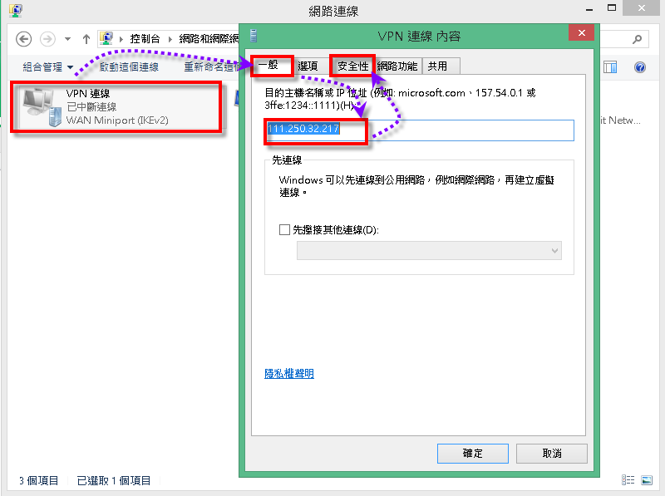This screenshot has height=496, width=665.
Task: Open the dial-first connection combo box
Action: click(x=429, y=250)
